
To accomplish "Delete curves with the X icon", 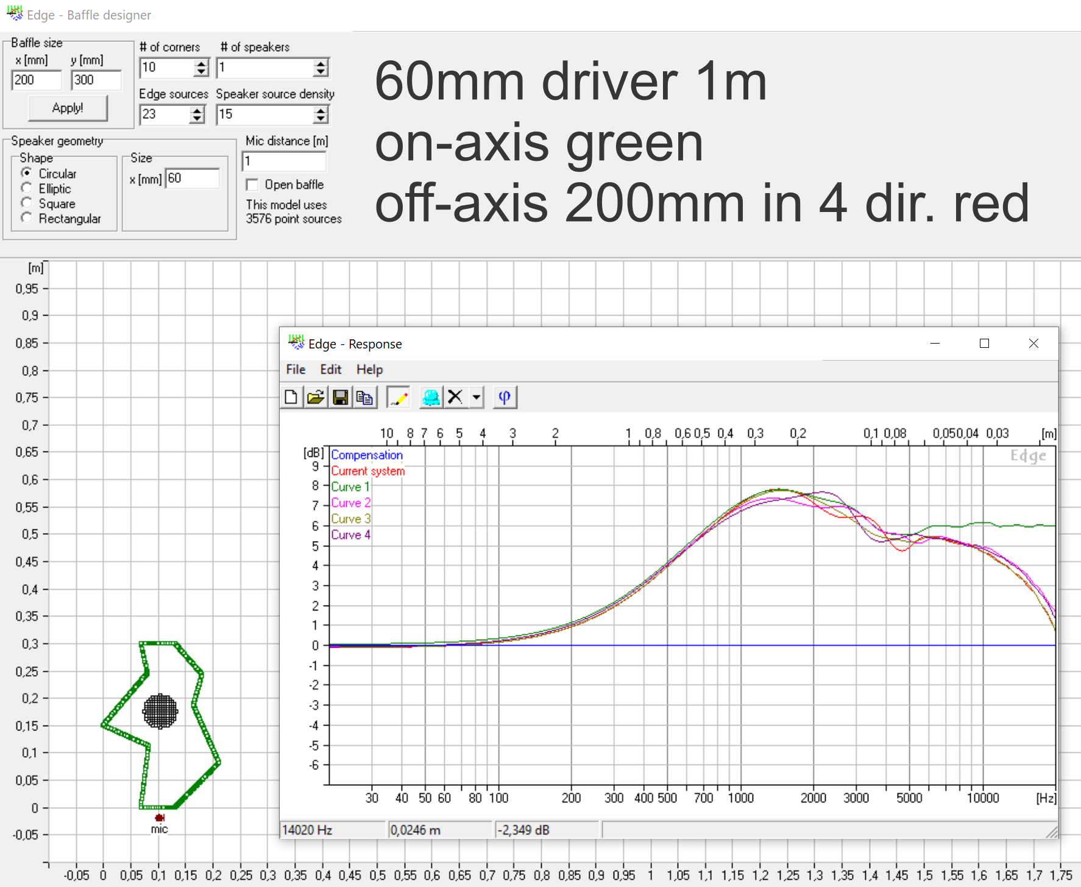I will 455,397.
